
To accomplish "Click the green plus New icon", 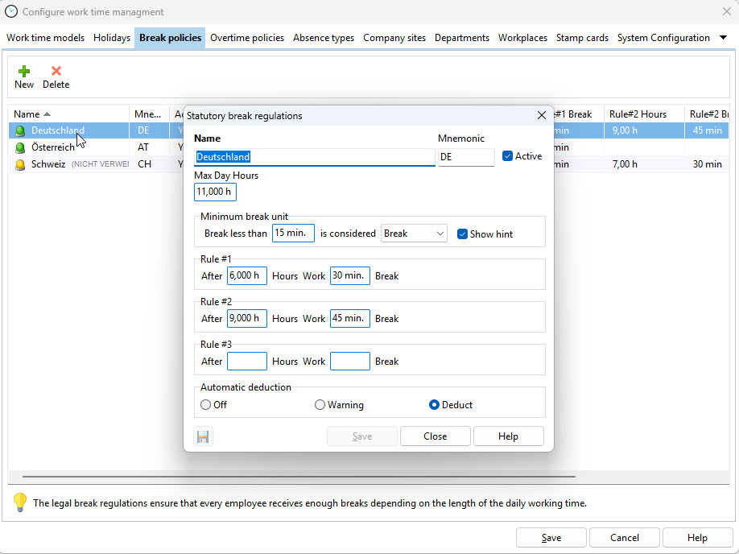I will pyautogui.click(x=24, y=71).
